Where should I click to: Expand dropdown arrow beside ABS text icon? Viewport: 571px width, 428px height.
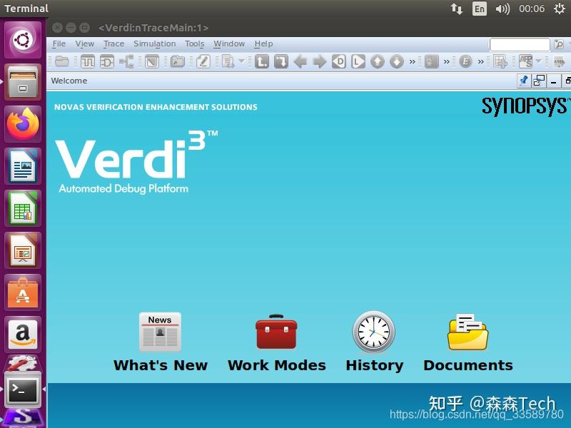[539, 61]
